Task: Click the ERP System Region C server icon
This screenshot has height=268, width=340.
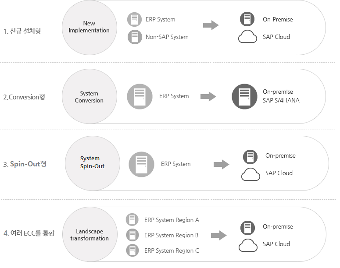Action: pyautogui.click(x=132, y=250)
